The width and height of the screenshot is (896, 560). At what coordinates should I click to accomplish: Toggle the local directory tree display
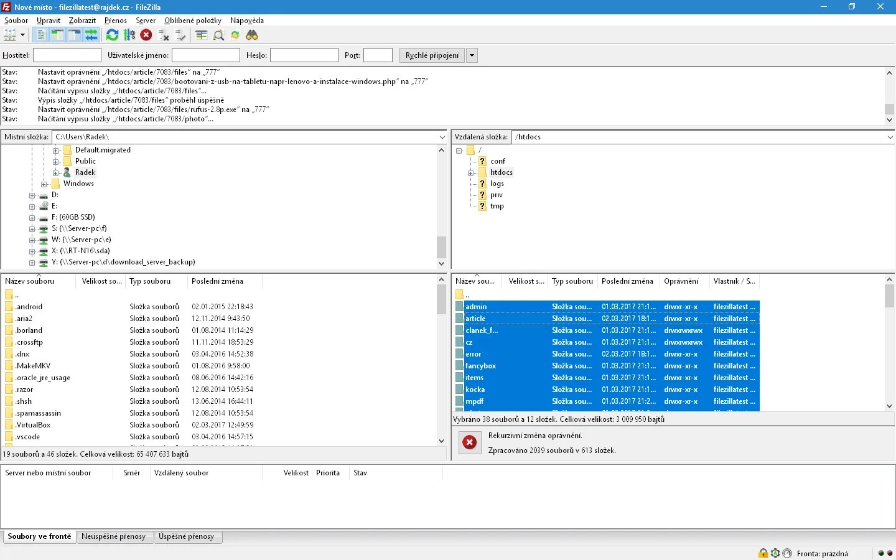point(57,35)
